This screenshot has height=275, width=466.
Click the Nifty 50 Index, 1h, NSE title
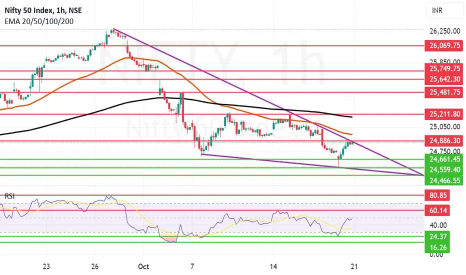pos(43,10)
